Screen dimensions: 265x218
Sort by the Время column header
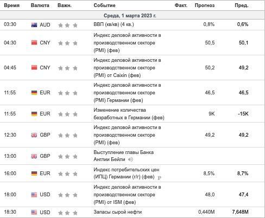(x=11, y=5)
